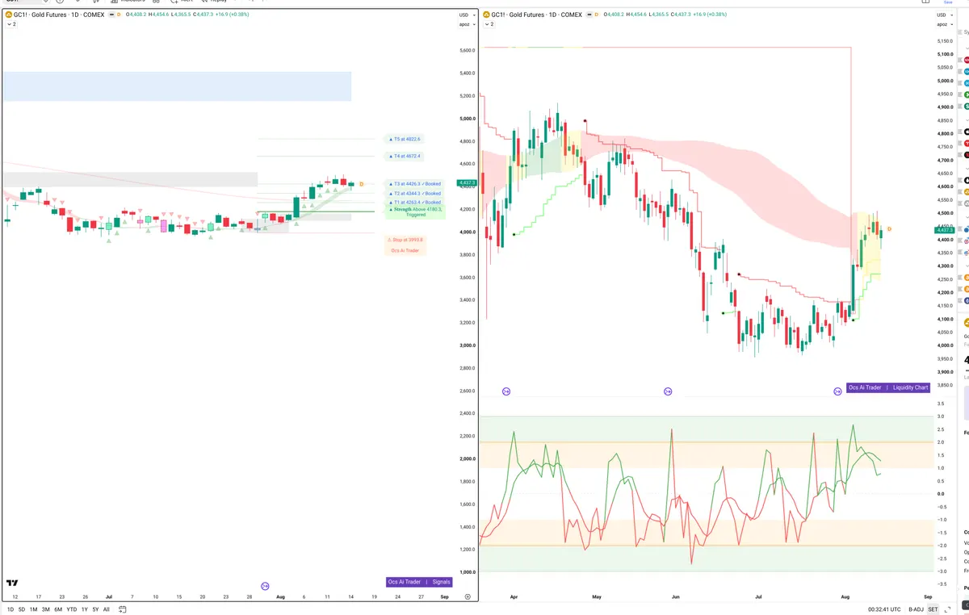969x615 pixels.
Task: Select the 6M time range
Action: pos(58,609)
